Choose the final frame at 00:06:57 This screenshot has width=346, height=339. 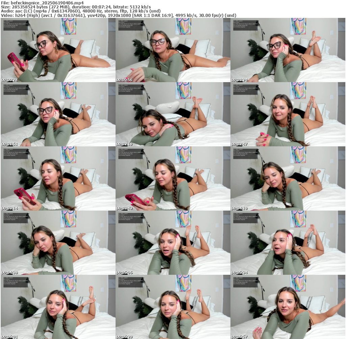pos(288,307)
